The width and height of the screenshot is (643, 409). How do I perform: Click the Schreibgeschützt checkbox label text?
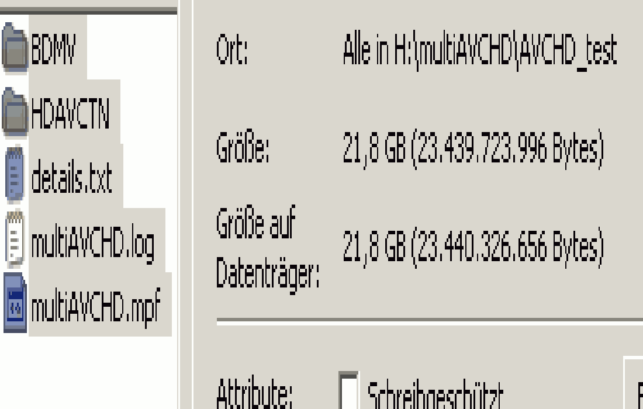(435, 394)
